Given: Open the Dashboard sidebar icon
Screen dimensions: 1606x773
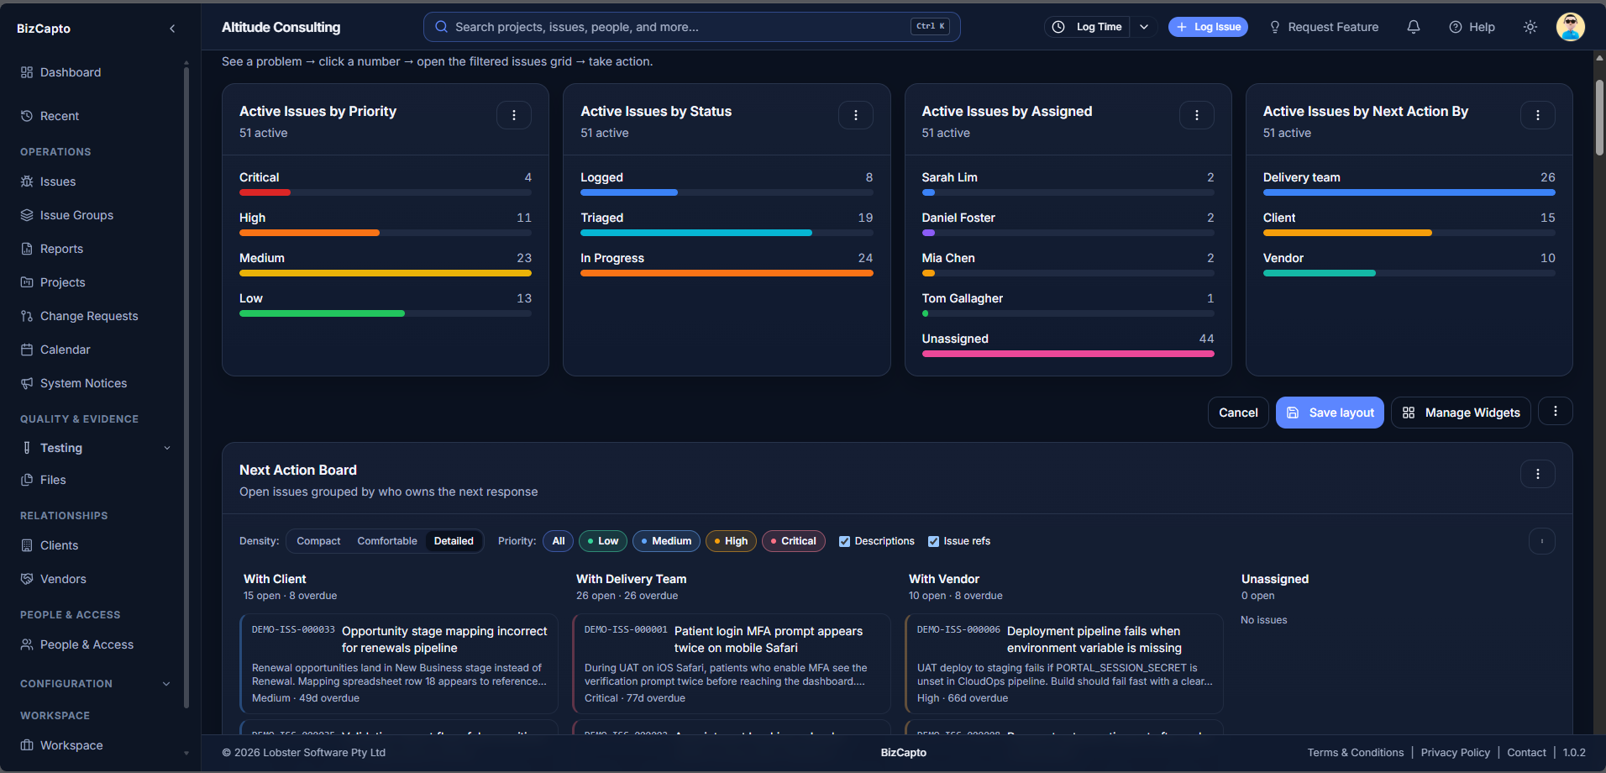Looking at the screenshot, I should pyautogui.click(x=27, y=72).
